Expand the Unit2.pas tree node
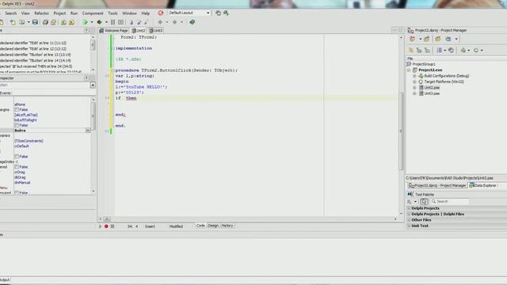Screen dimensions: 507x285 [414, 88]
